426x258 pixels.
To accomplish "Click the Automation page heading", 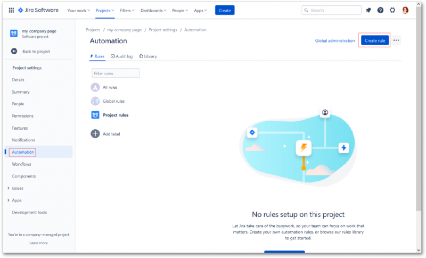I will (109, 41).
